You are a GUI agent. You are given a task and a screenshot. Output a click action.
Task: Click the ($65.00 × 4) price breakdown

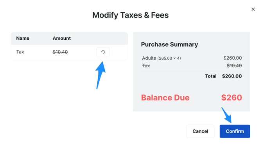point(169,58)
